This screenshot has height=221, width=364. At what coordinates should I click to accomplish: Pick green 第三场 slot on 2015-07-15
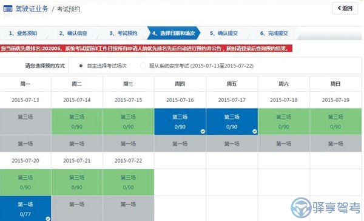coord(129,121)
